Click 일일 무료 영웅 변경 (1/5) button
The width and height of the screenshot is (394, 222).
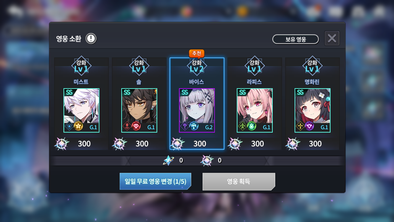[x=155, y=181]
